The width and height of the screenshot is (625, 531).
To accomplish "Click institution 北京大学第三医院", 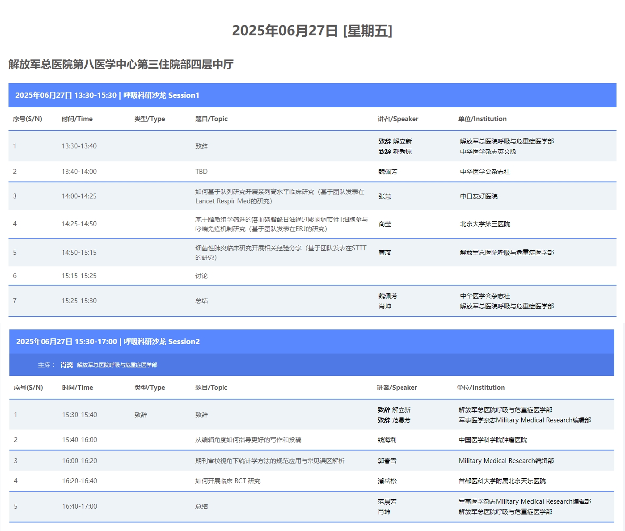I will [485, 224].
